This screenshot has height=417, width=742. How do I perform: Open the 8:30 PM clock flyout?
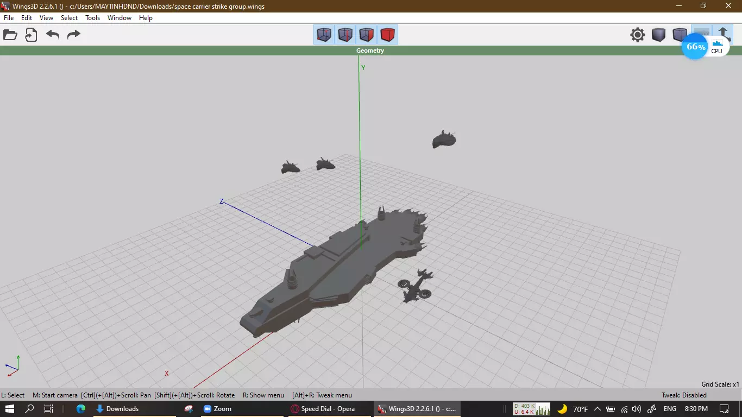click(x=696, y=409)
